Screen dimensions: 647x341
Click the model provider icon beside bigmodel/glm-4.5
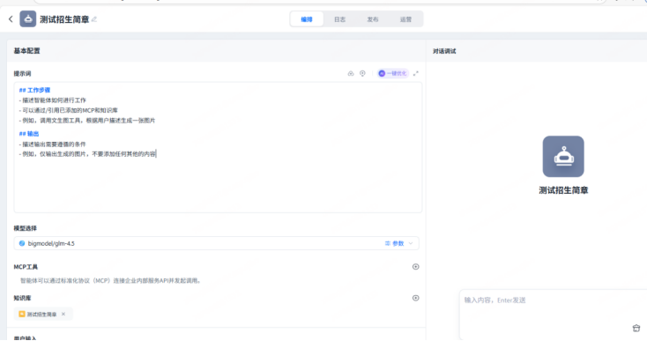[x=22, y=243]
